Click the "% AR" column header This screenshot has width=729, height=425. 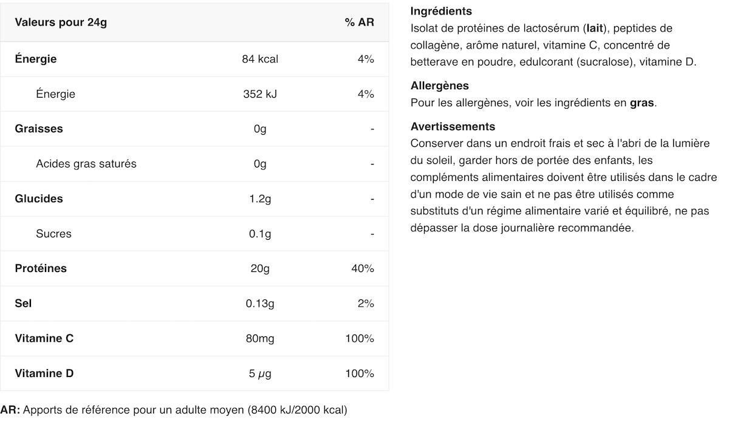(359, 22)
